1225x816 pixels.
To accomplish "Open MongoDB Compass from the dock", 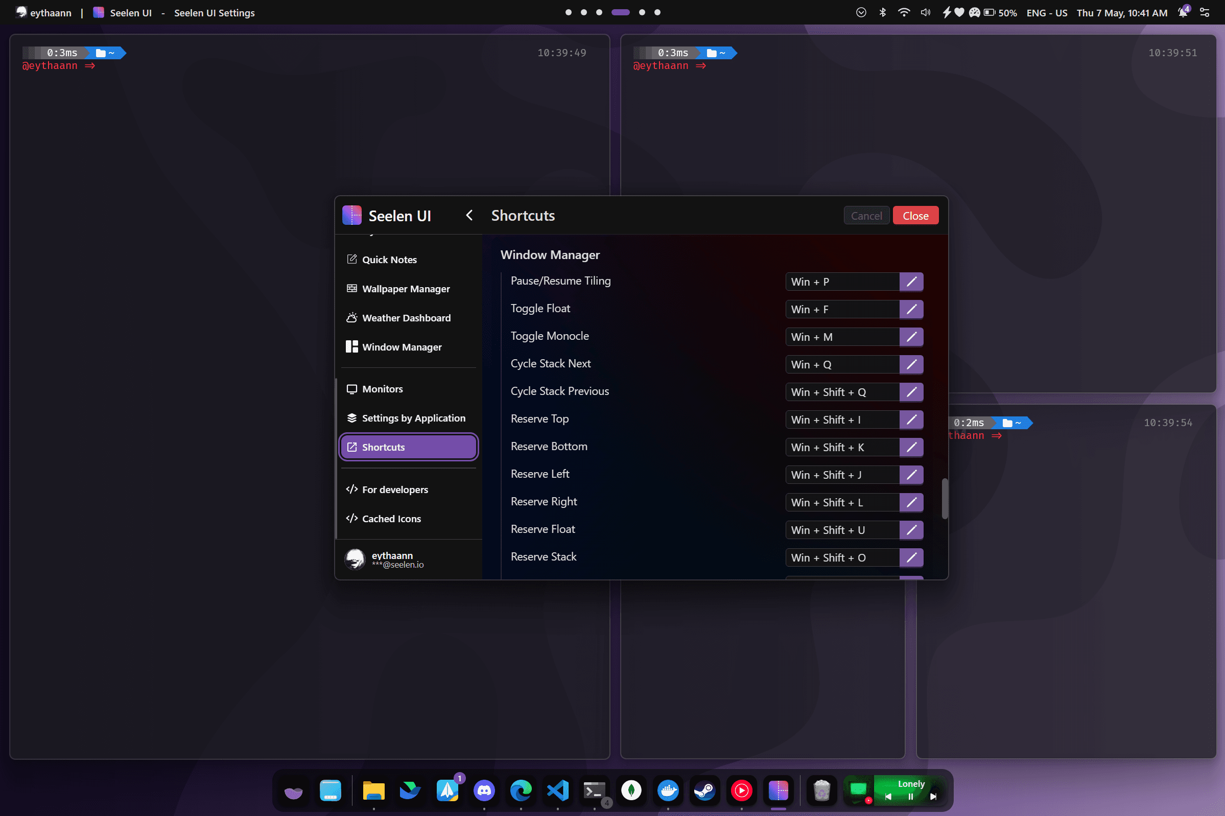I will coord(631,790).
